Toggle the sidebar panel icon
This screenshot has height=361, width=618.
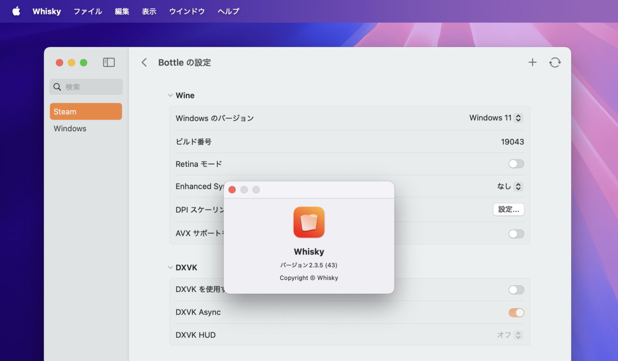(109, 62)
